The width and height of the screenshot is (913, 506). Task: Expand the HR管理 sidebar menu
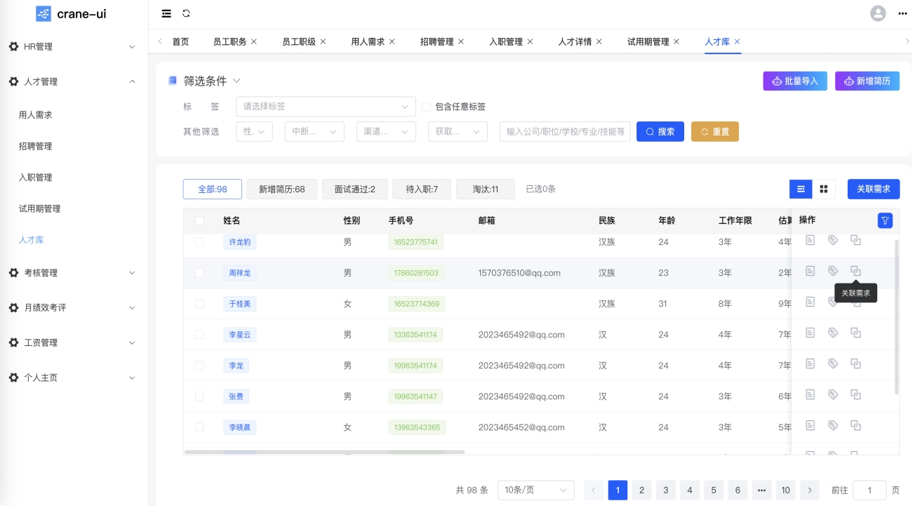74,46
